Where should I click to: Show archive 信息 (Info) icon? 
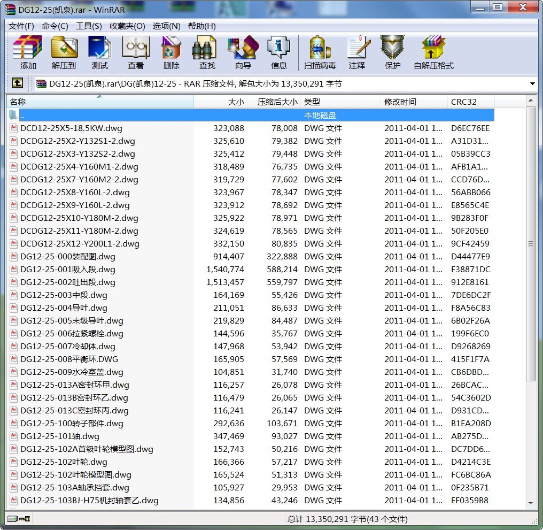pyautogui.click(x=278, y=52)
